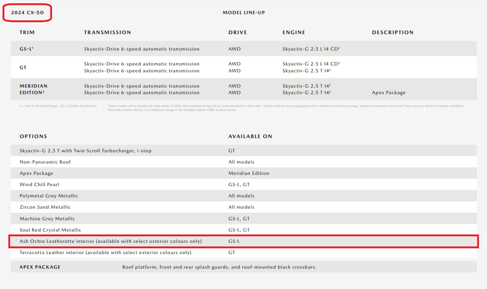The image size is (487, 289).
Task: Select the "OPTIONS" section header
Action: click(33, 136)
